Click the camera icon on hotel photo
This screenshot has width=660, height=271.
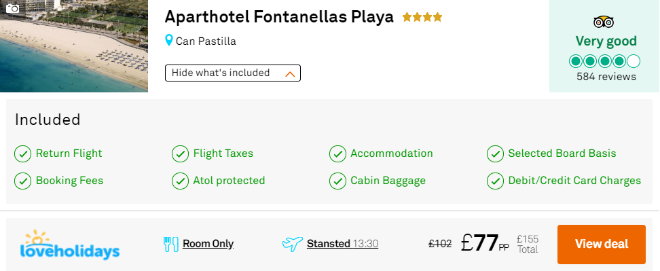(13, 8)
